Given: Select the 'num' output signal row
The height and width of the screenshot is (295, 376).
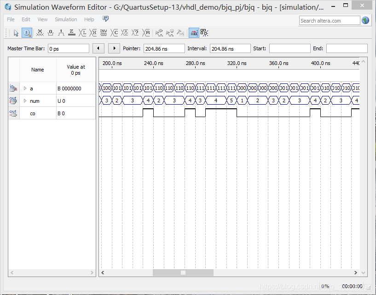Looking at the screenshot, I should [x=52, y=100].
